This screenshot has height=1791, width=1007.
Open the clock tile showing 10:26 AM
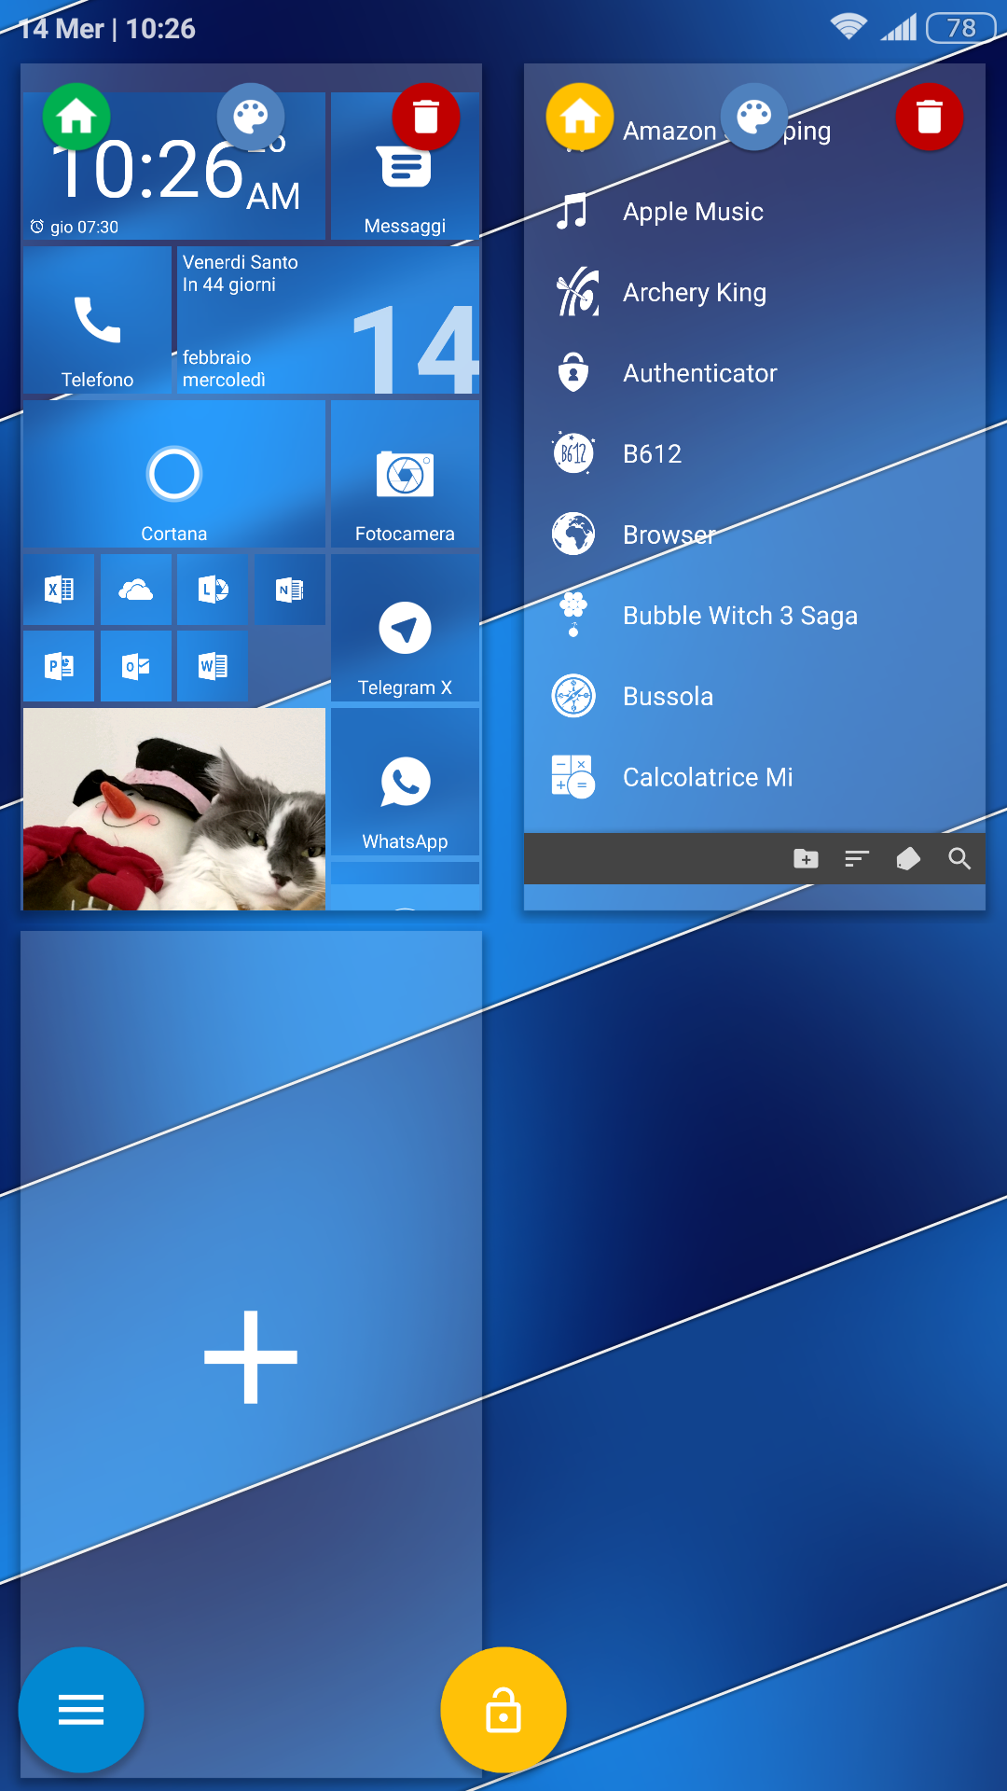[174, 166]
